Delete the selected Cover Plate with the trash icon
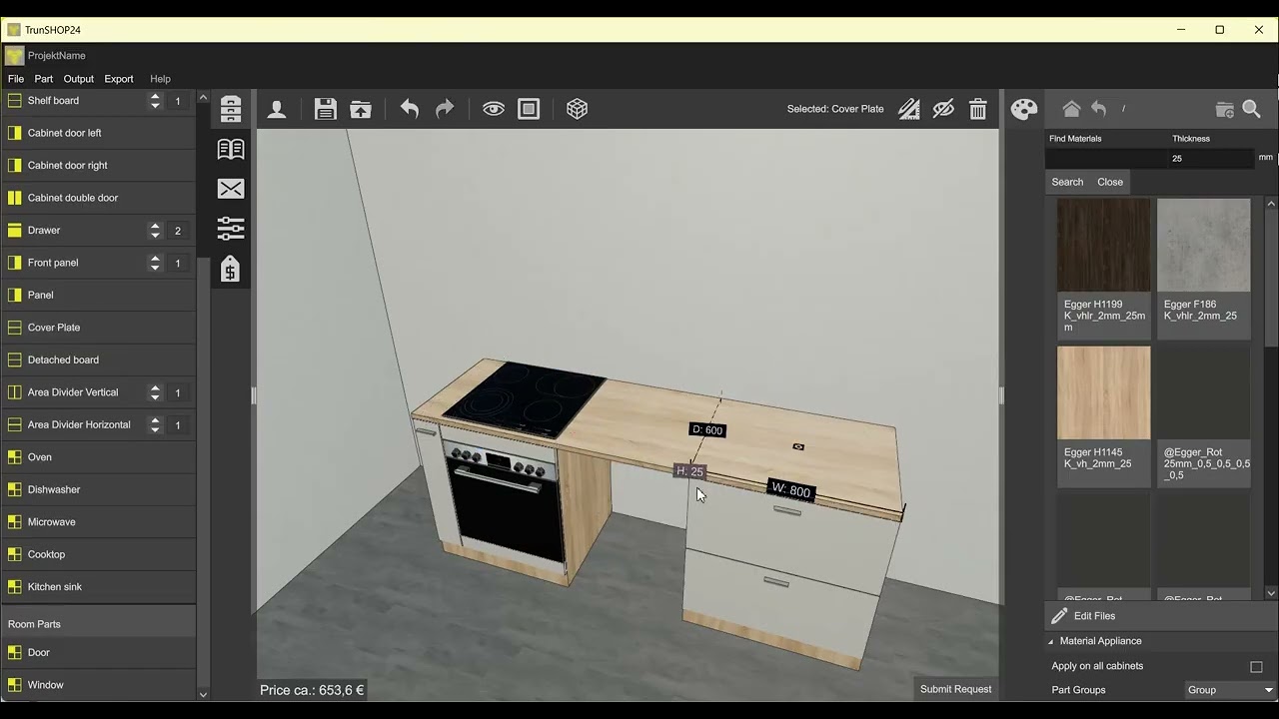The width and height of the screenshot is (1279, 719). 978,109
